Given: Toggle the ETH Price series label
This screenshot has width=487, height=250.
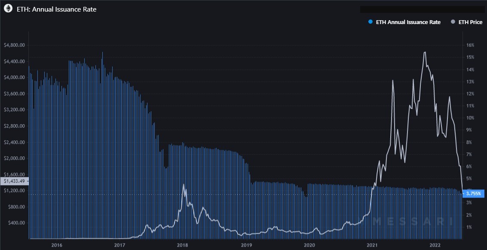Looking at the screenshot, I should (x=471, y=22).
